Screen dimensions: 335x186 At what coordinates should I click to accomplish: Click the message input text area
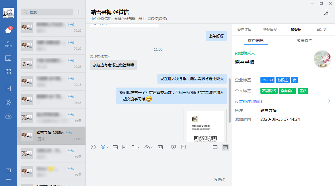[x=158, y=164]
